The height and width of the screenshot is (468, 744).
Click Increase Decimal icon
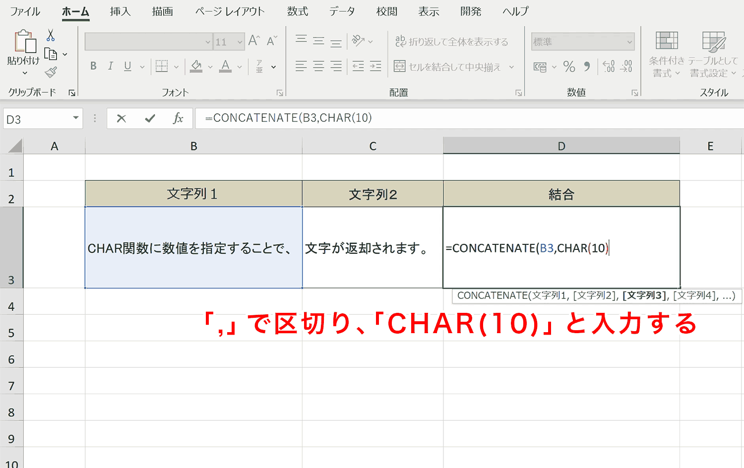pyautogui.click(x=609, y=66)
